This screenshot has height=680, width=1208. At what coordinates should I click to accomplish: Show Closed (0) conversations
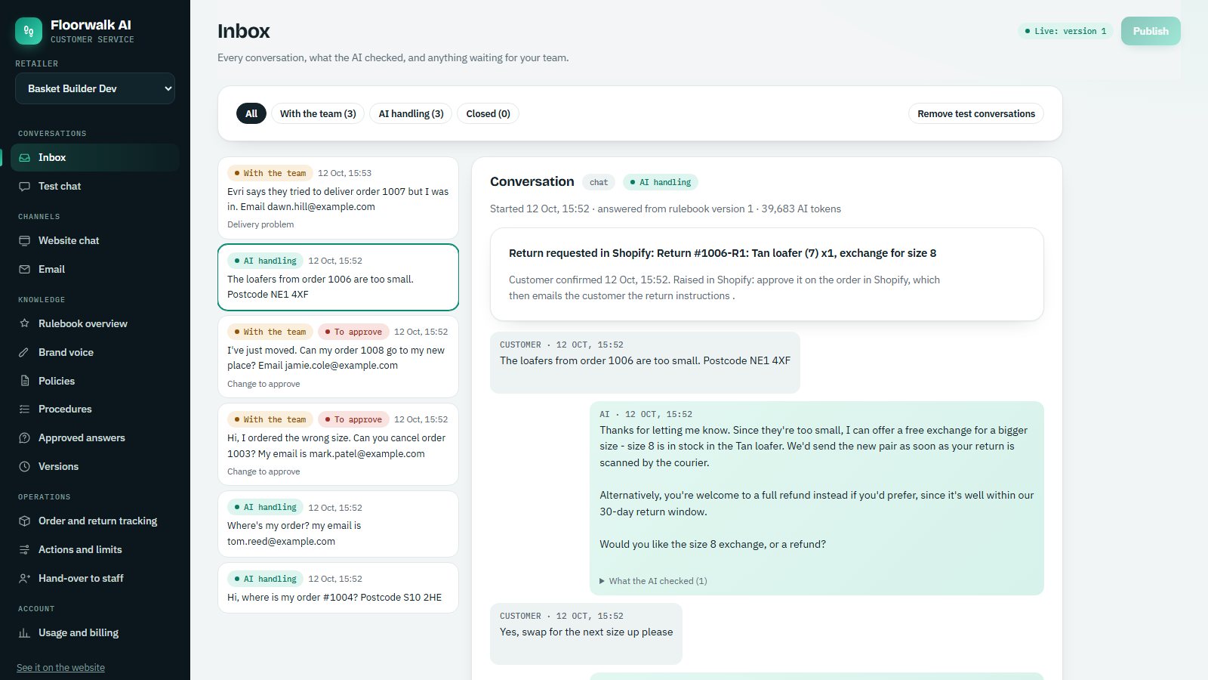pyautogui.click(x=488, y=113)
